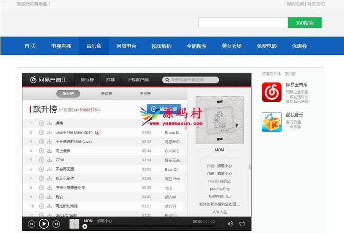Play song 7710 using its play icon

(42, 160)
